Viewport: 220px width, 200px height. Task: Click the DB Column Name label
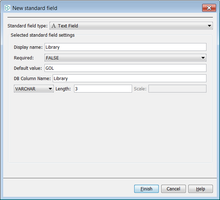point(32,78)
